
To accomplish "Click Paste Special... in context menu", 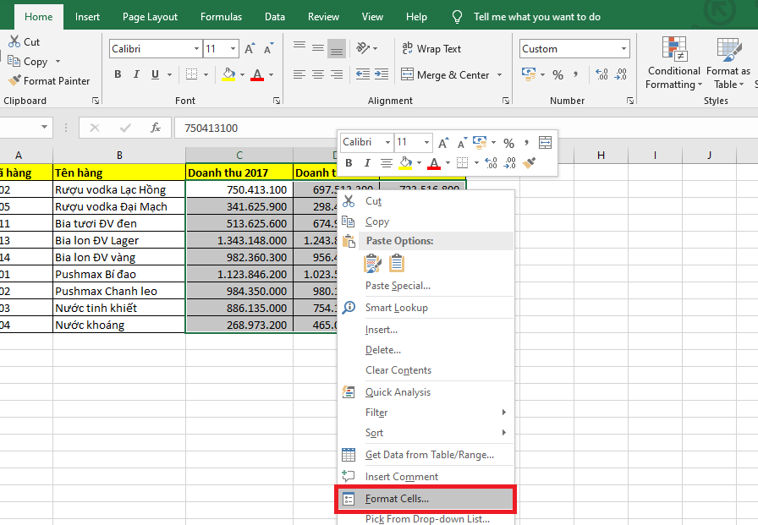I will [398, 286].
